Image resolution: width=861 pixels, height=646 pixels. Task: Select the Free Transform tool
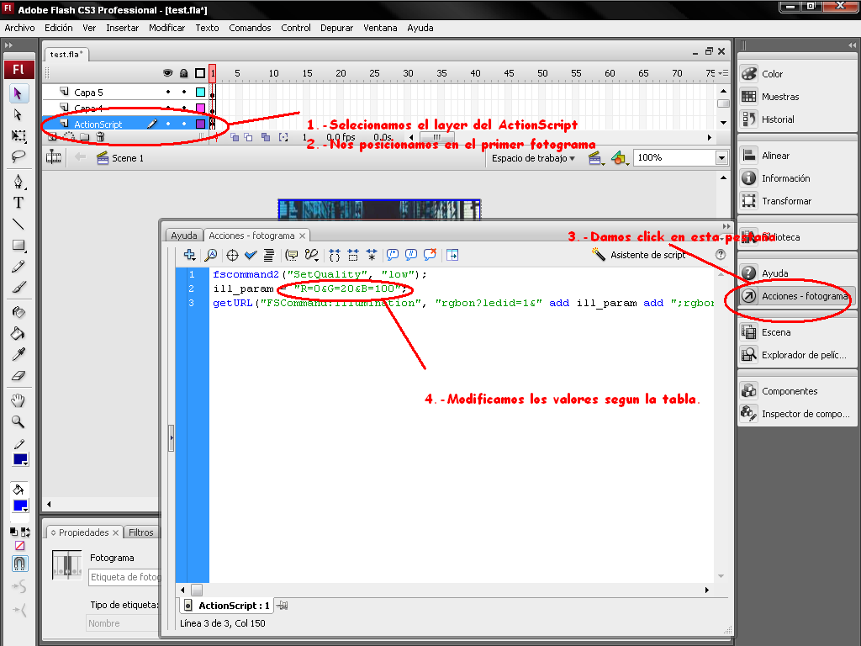18,136
